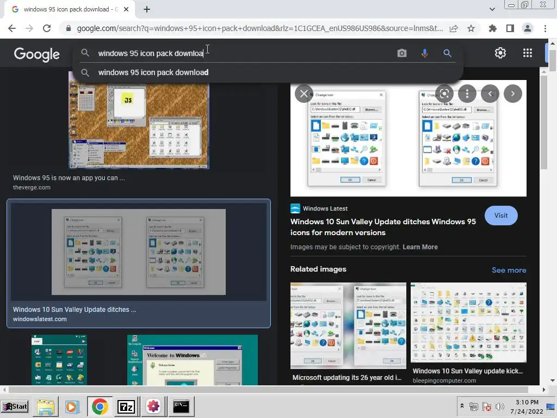Open theverge.com Windows 95 app thumbnail
557x418 pixels.
click(139, 120)
